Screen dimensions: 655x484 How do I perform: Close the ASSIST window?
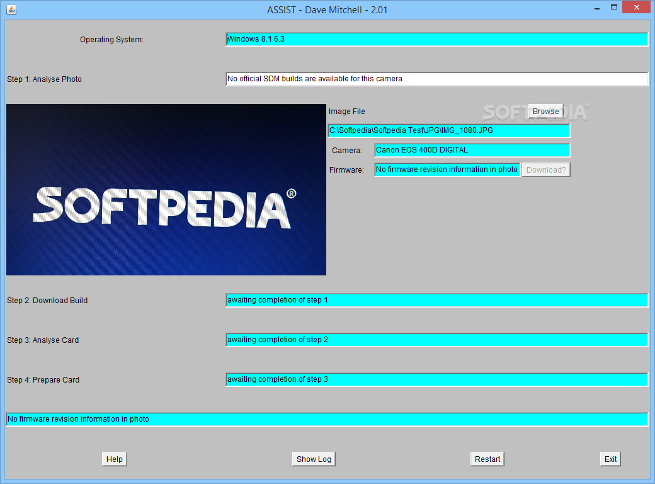point(637,7)
